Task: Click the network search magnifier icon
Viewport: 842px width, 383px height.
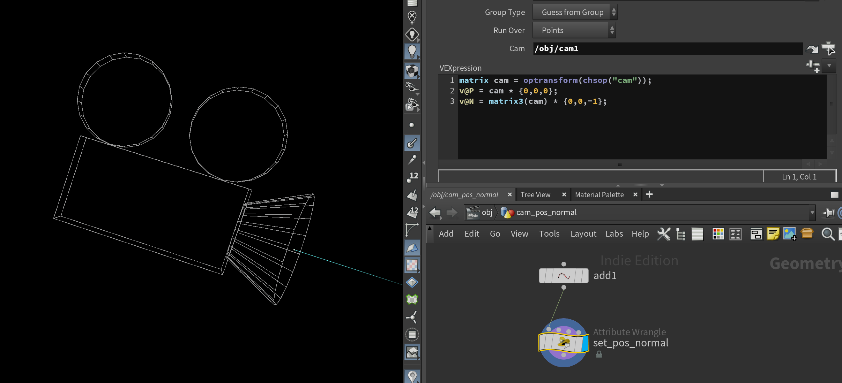Action: [x=828, y=234]
